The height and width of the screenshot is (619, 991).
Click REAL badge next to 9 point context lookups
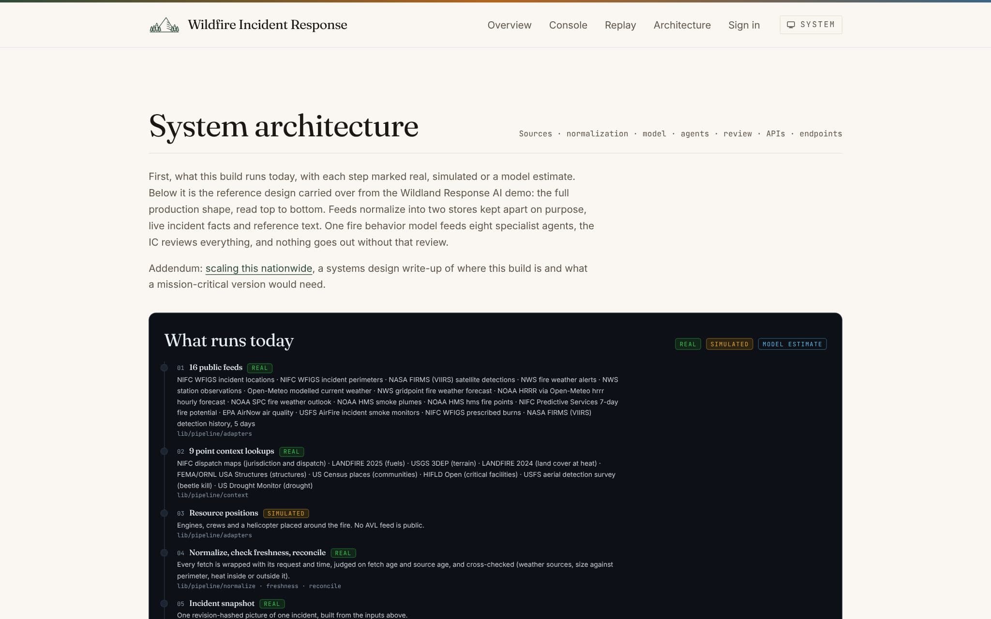point(291,452)
